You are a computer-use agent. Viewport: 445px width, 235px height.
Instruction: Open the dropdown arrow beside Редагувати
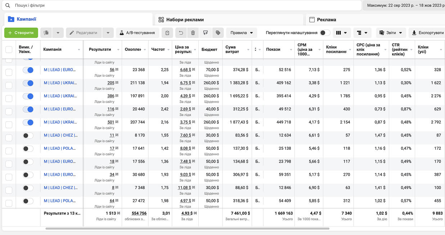108,33
